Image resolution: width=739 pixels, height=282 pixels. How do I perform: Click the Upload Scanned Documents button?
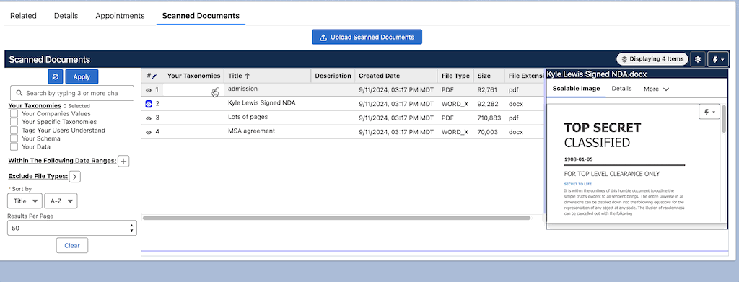point(367,38)
